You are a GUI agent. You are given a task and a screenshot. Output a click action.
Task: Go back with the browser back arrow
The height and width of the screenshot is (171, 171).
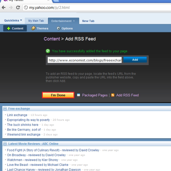click(4, 7)
